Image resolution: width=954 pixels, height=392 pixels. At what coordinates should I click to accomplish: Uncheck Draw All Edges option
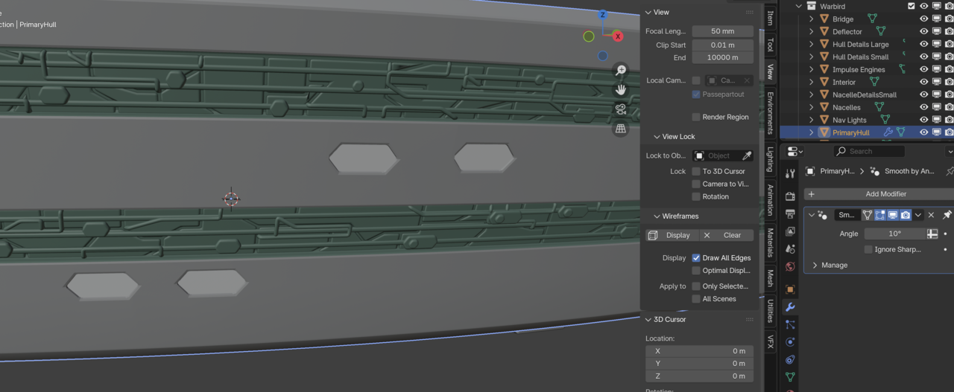point(696,257)
